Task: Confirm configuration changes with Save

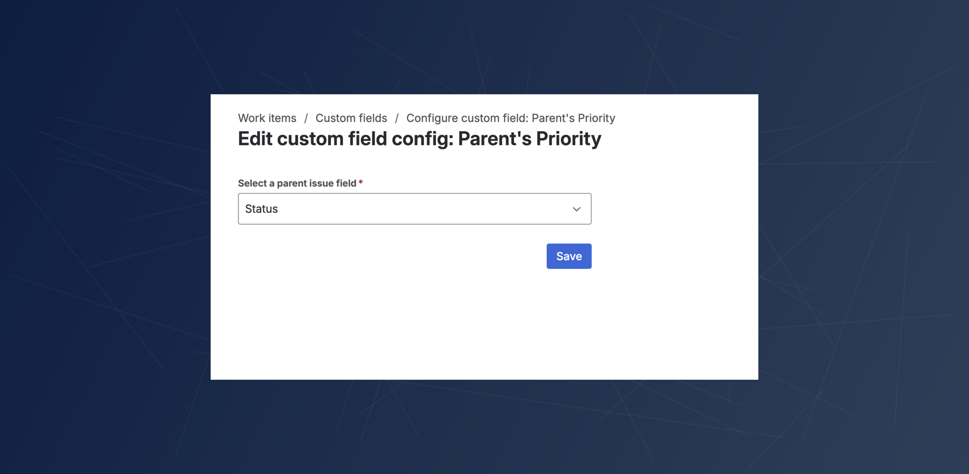Action: [x=569, y=256]
